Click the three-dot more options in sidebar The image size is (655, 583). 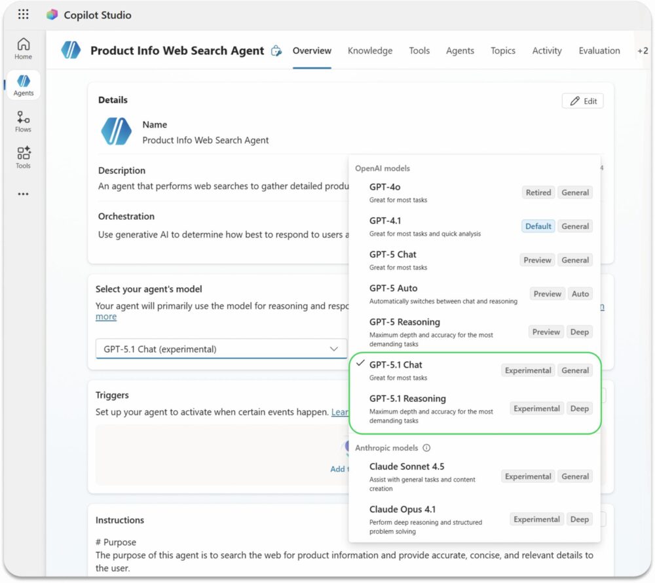tap(24, 194)
